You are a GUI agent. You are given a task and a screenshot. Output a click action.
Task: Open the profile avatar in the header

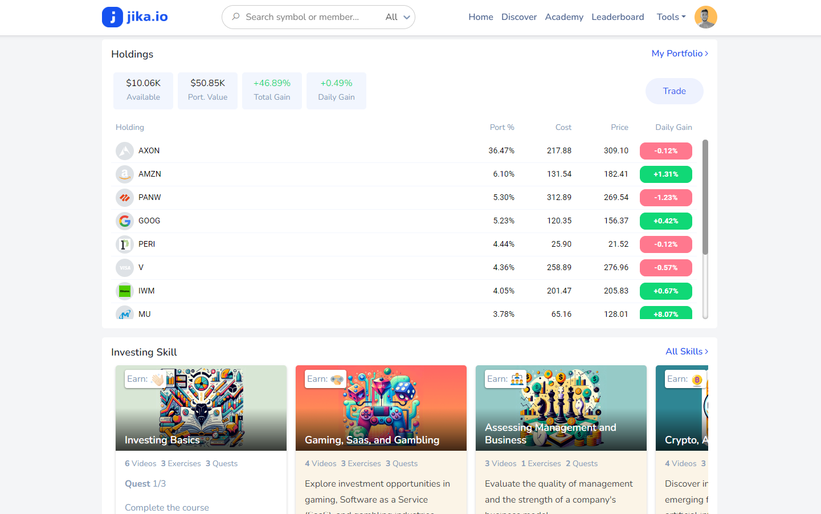[705, 17]
